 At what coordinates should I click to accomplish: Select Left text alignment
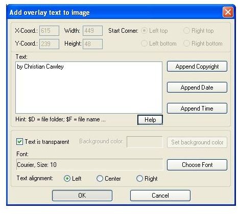click(x=67, y=179)
